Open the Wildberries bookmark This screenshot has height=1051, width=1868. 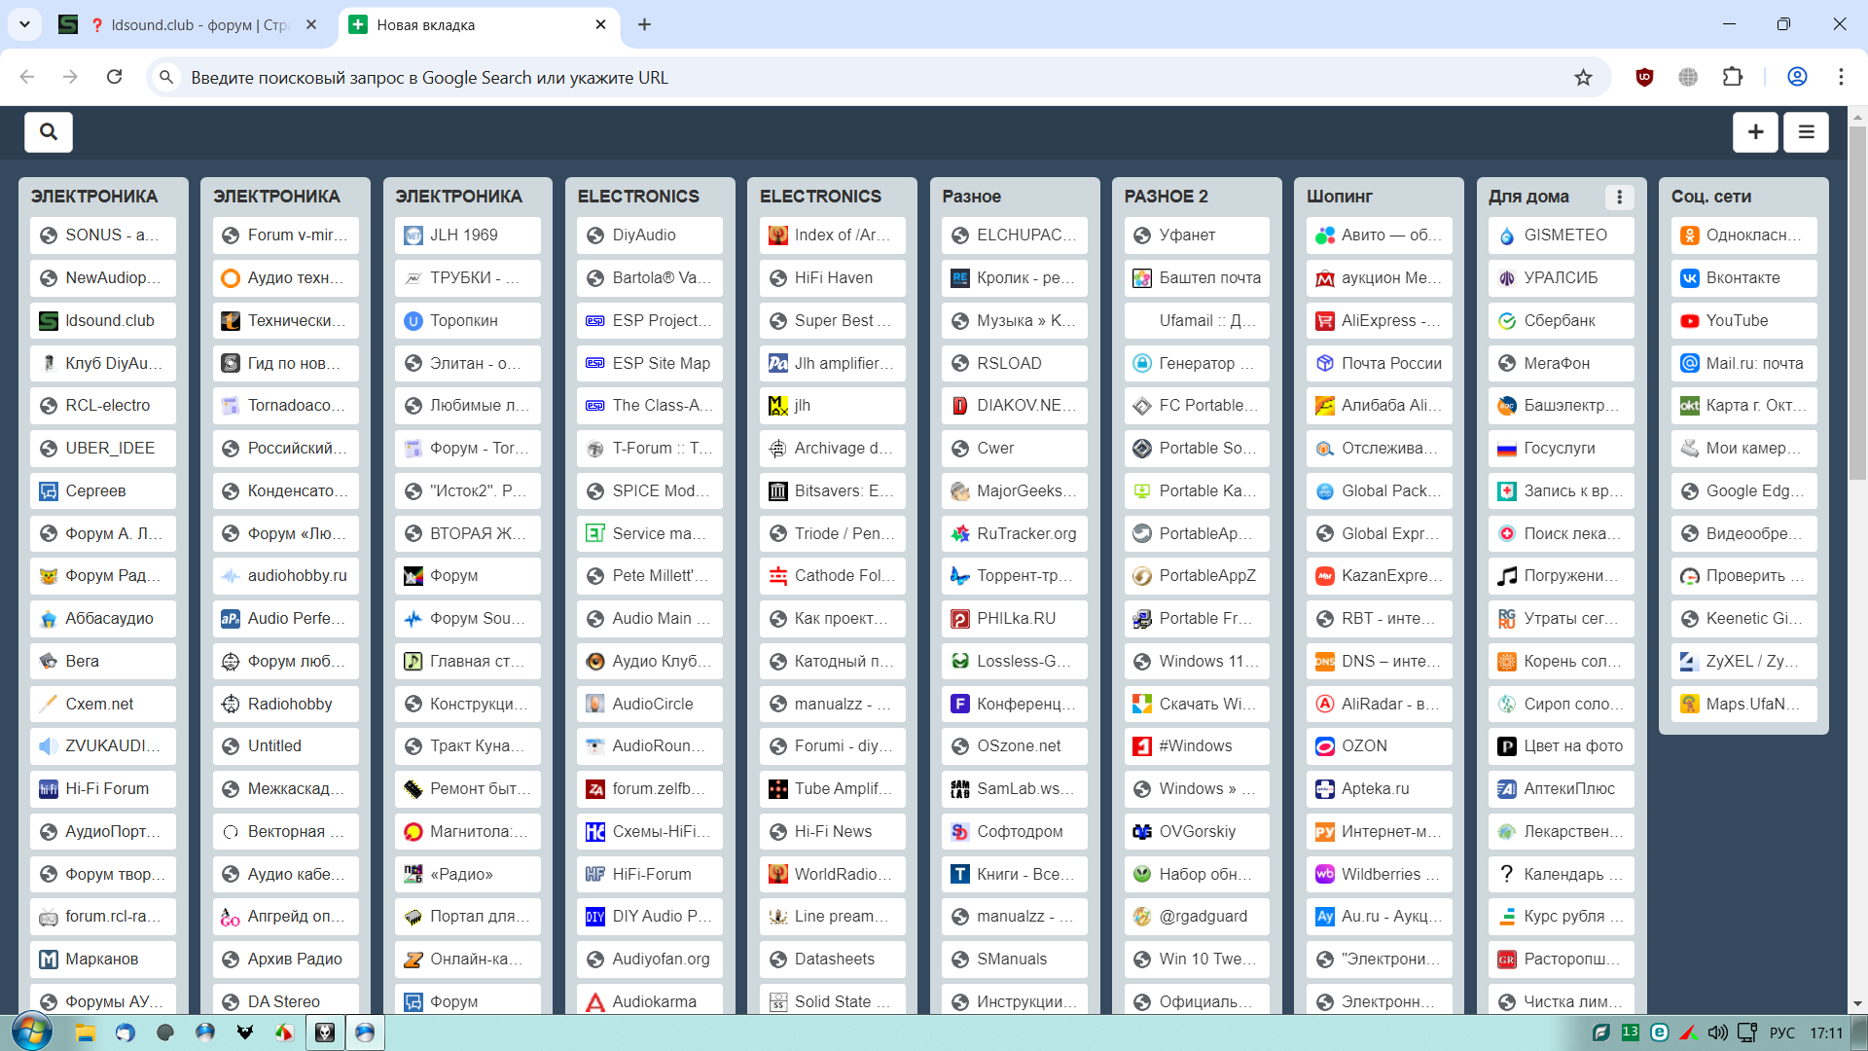point(1380,874)
